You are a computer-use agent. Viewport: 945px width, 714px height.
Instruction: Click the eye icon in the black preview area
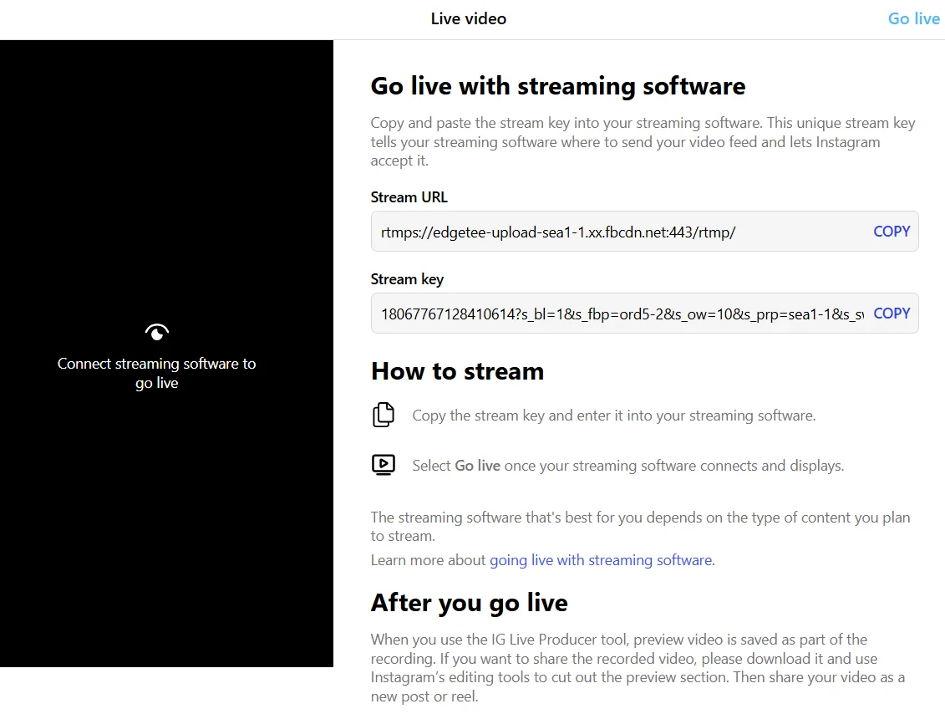pos(156,331)
